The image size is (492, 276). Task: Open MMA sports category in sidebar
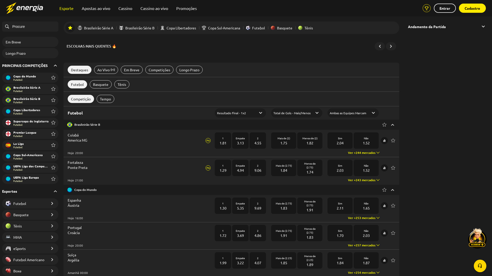point(30,237)
